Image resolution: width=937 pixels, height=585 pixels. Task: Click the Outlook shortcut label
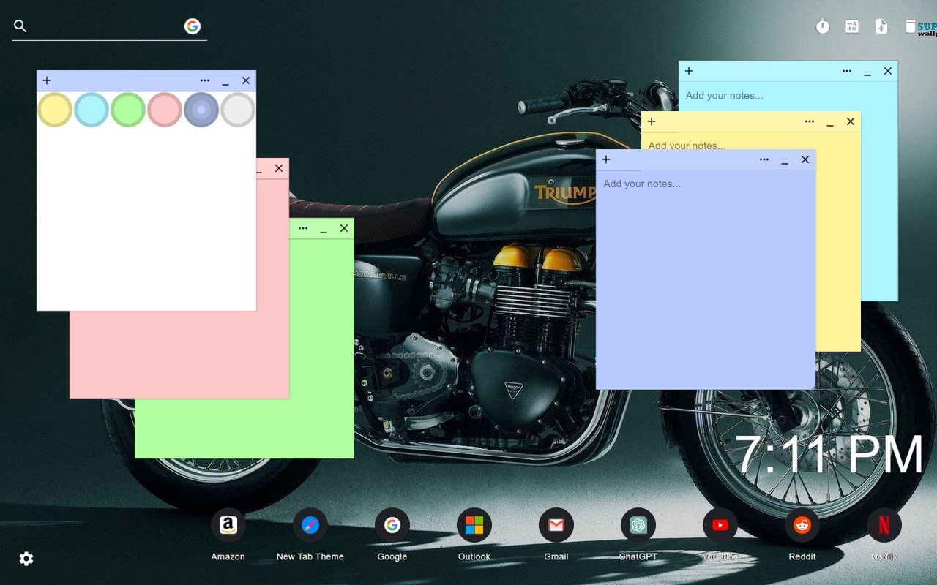click(x=474, y=556)
